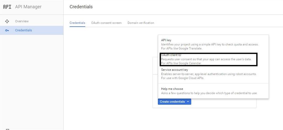Screen dimensions: 283x130
Task: Click the Overview sidebar icon
Action: click(7, 21)
